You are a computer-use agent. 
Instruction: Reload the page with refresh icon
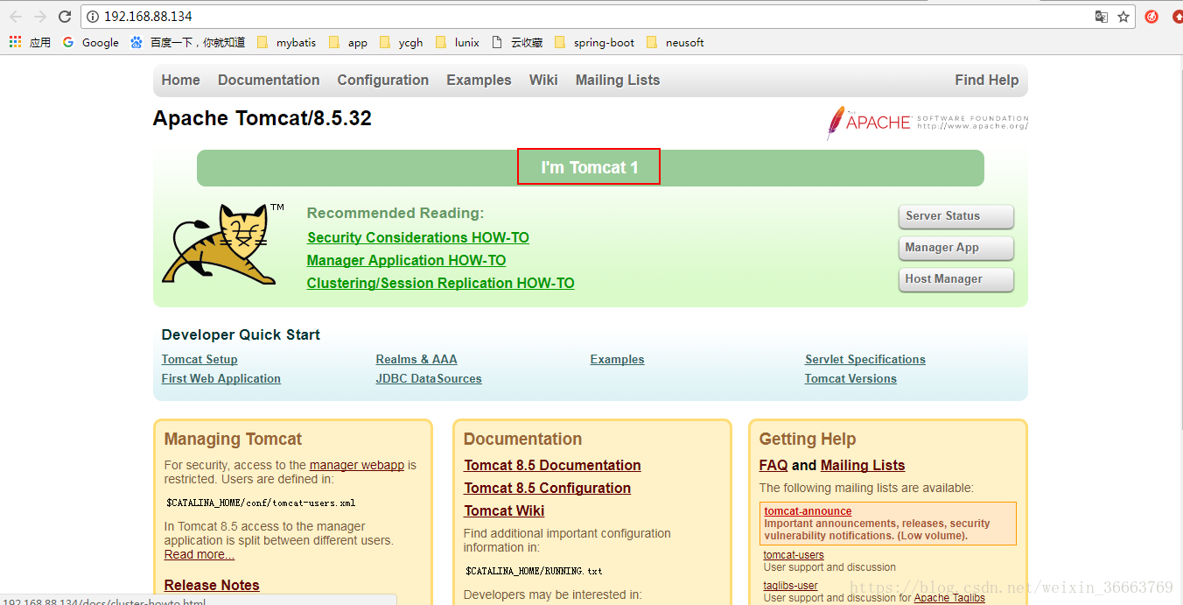coord(65,17)
